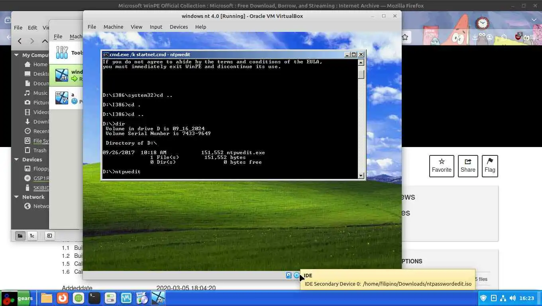The height and width of the screenshot is (306, 542).
Task: Click Favorite button on archive page
Action: tap(442, 166)
